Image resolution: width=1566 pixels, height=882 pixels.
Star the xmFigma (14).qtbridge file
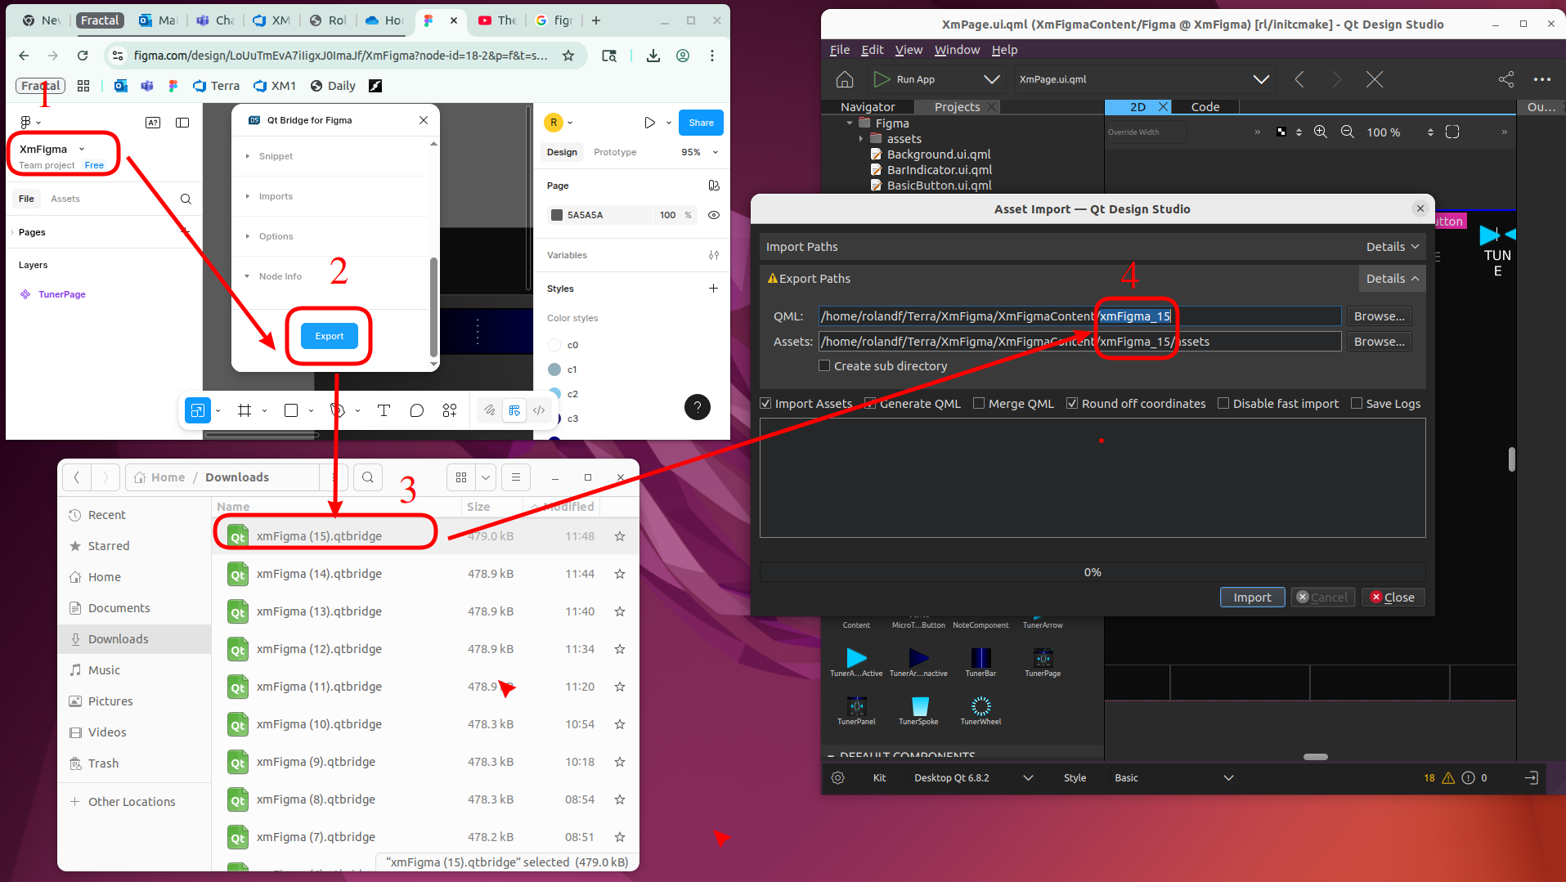point(620,574)
